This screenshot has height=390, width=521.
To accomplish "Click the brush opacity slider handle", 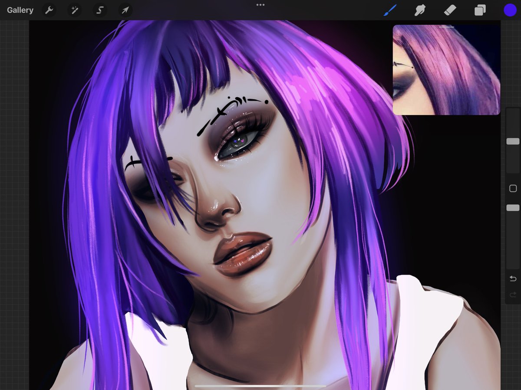I will tap(513, 208).
